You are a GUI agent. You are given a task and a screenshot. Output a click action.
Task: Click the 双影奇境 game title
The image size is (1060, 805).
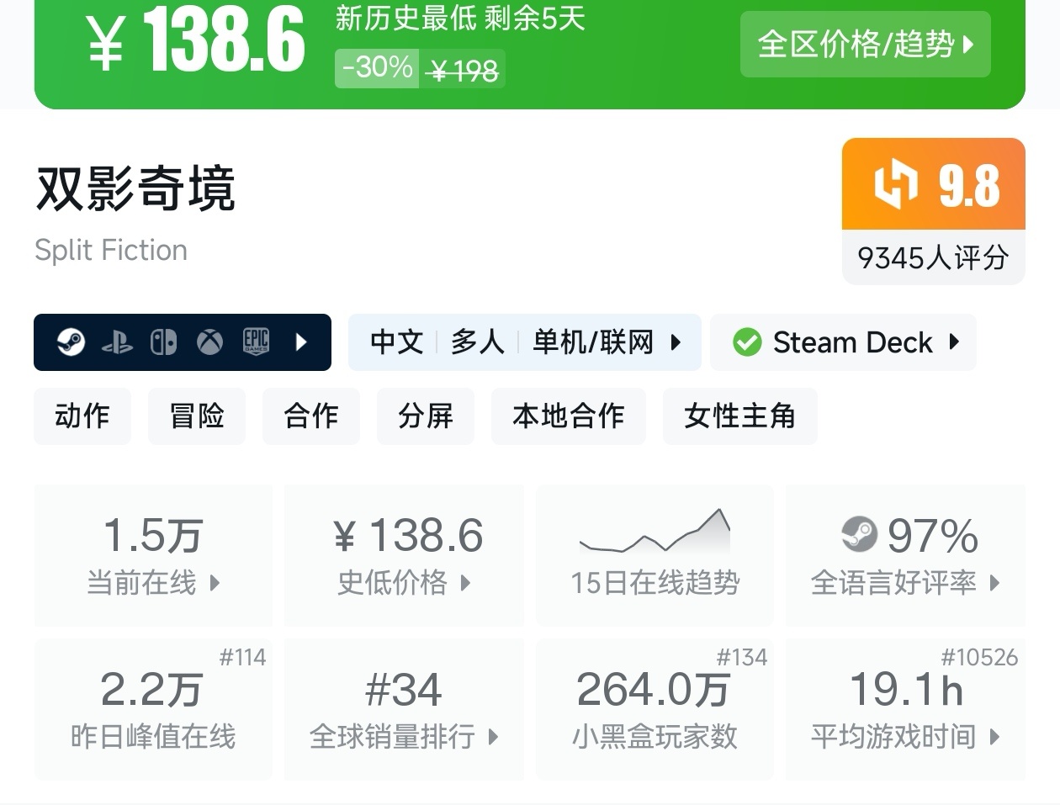pyautogui.click(x=135, y=188)
